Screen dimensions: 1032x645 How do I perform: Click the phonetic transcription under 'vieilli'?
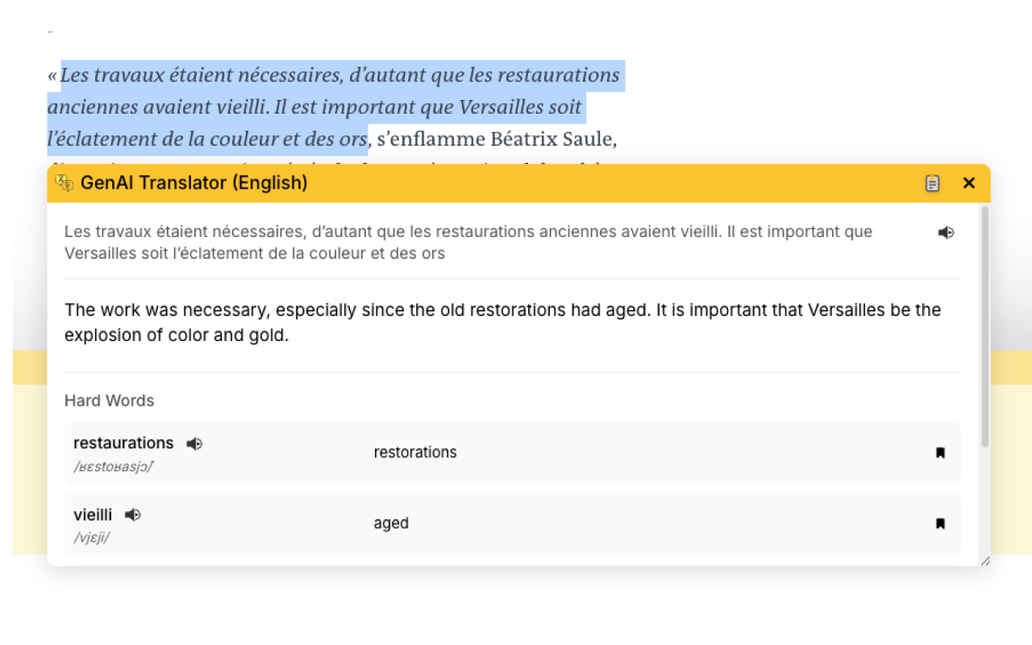click(91, 538)
